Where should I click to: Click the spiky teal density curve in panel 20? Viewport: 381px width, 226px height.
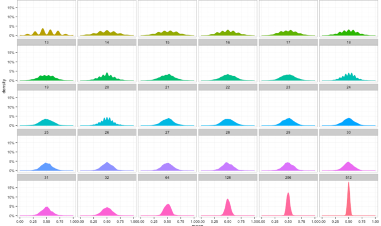(x=107, y=122)
